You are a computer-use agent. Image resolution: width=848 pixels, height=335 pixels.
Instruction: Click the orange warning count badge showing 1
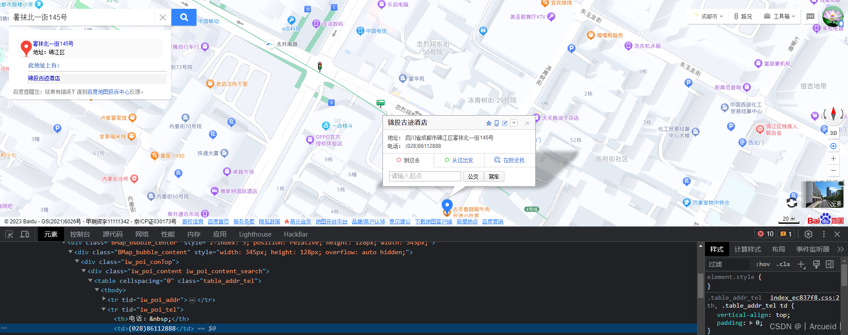coord(786,234)
